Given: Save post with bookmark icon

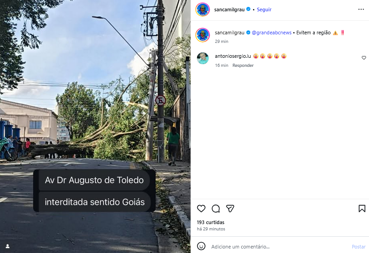Looking at the screenshot, I should [362, 209].
